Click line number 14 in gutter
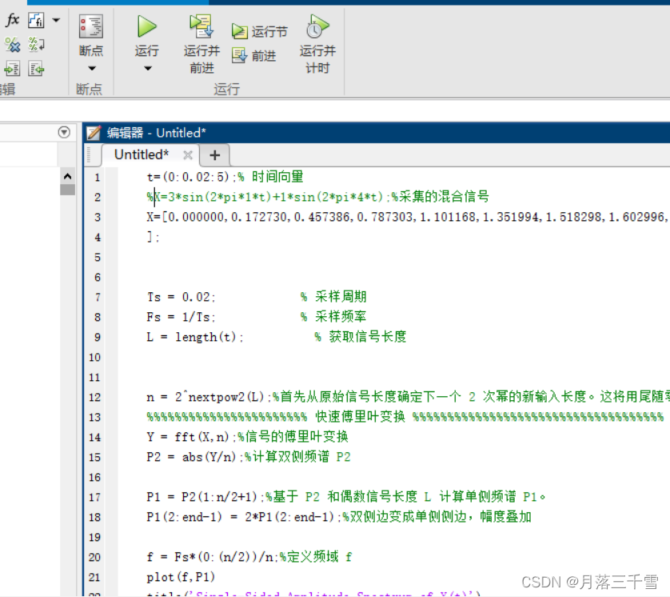This screenshot has width=670, height=597. [94, 438]
